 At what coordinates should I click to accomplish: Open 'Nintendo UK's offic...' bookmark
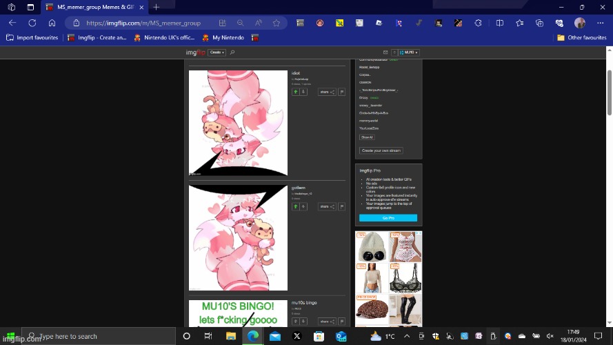tap(164, 37)
